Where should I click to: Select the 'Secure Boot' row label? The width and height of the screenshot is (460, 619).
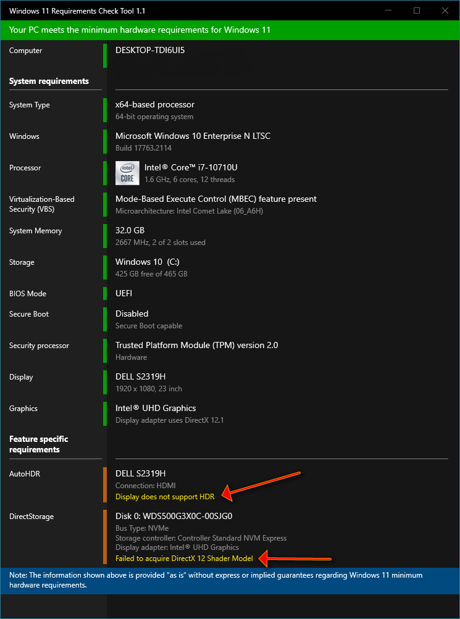pyautogui.click(x=29, y=314)
